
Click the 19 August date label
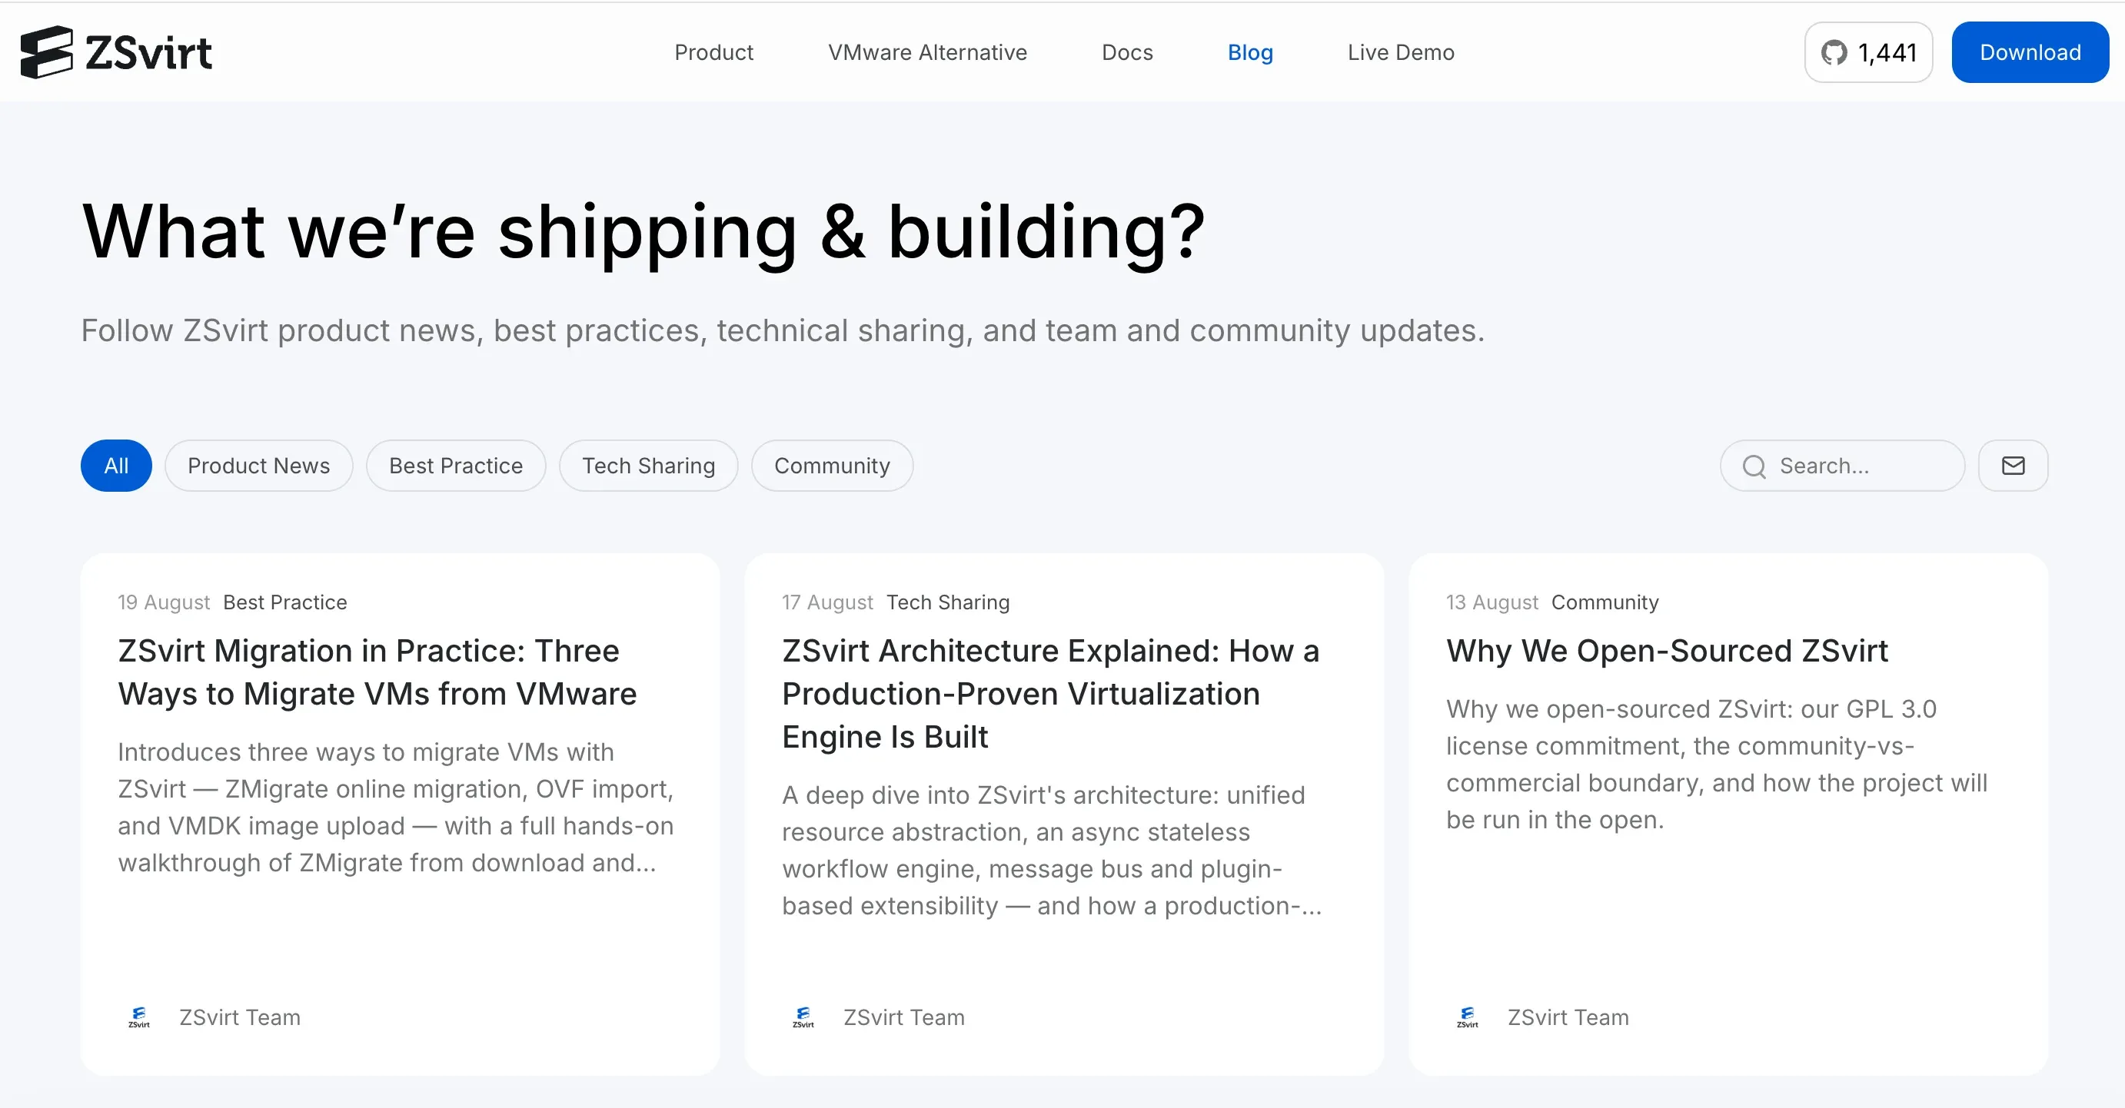(165, 602)
